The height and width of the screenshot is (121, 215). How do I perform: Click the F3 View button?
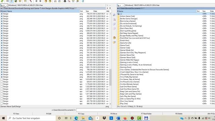click(x=16, y=114)
